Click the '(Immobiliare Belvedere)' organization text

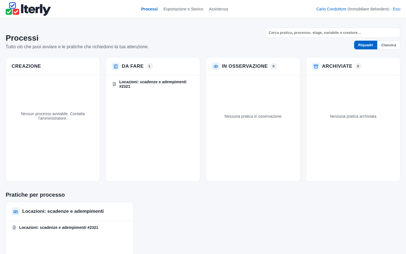coord(368,9)
